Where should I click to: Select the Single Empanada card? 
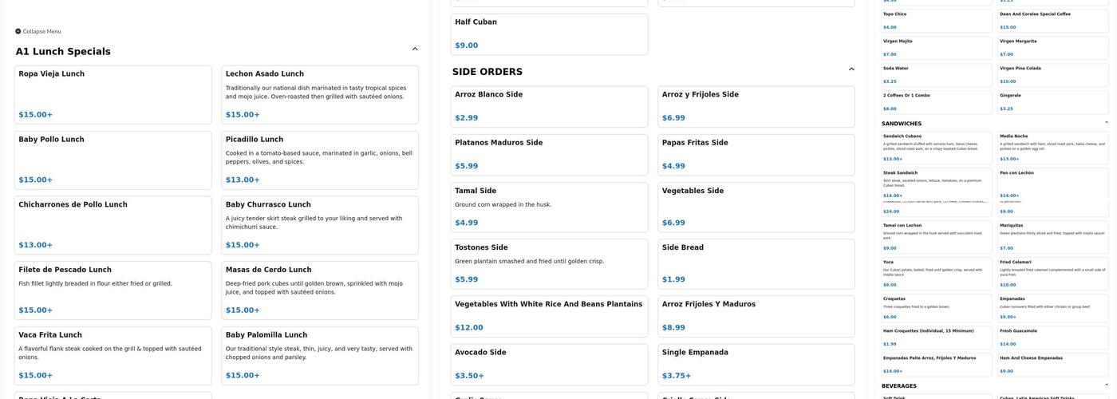[756, 364]
